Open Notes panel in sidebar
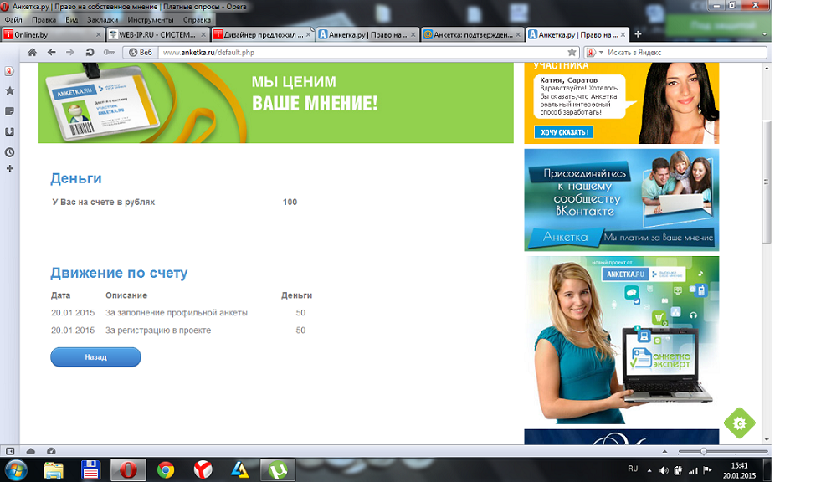The image size is (821, 482). (9, 111)
